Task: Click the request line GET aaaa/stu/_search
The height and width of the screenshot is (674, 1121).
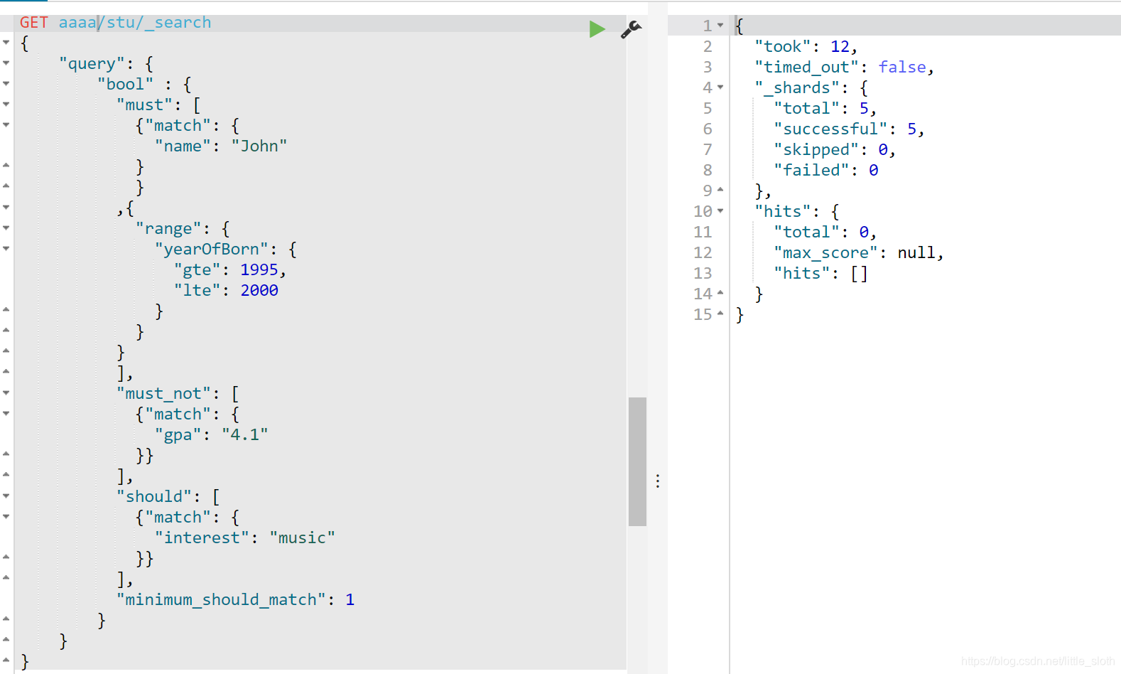Action: [x=115, y=23]
